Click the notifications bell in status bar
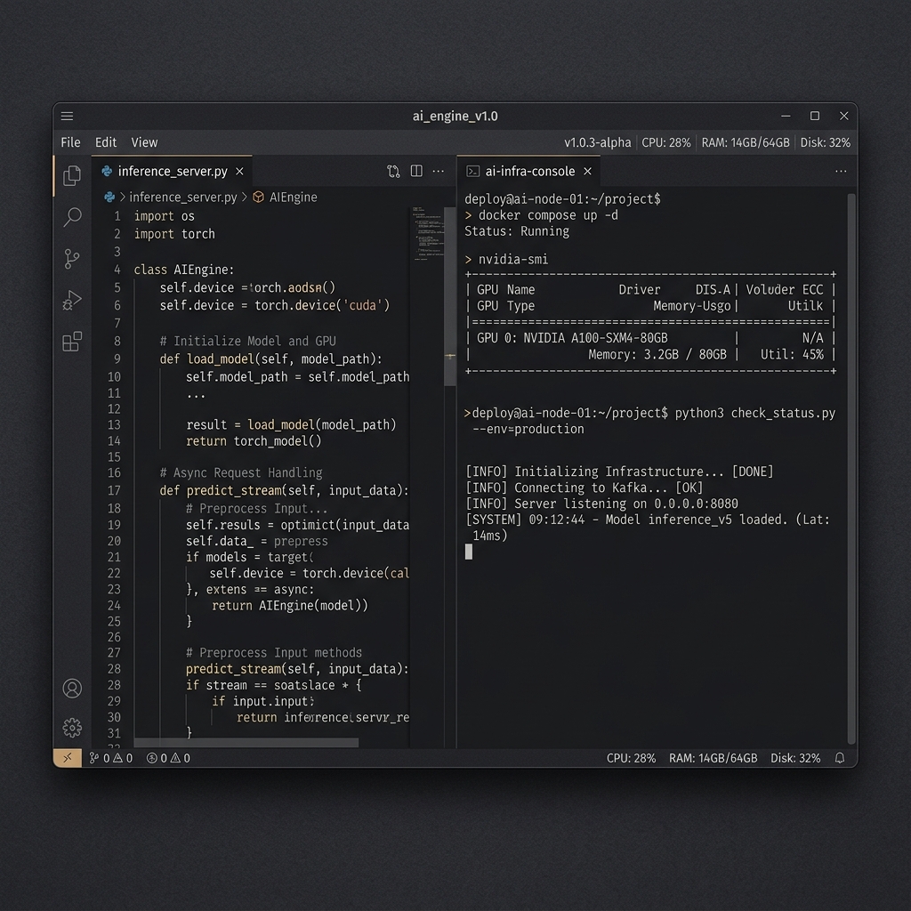This screenshot has height=911, width=911. pyautogui.click(x=839, y=758)
